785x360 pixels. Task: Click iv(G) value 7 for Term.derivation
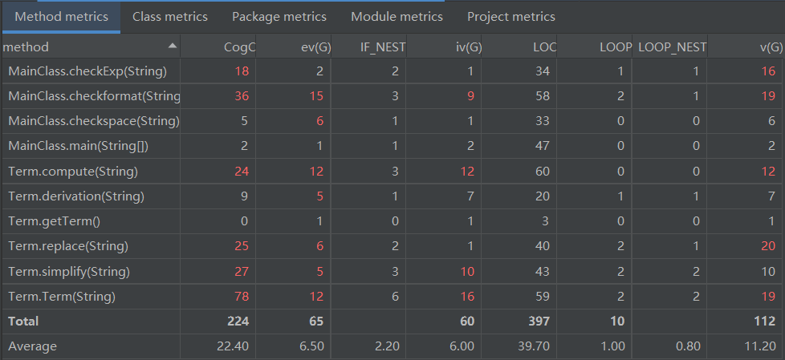(471, 196)
